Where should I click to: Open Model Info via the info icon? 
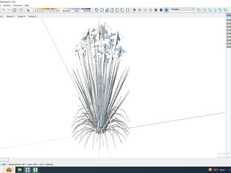(x=21, y=10)
